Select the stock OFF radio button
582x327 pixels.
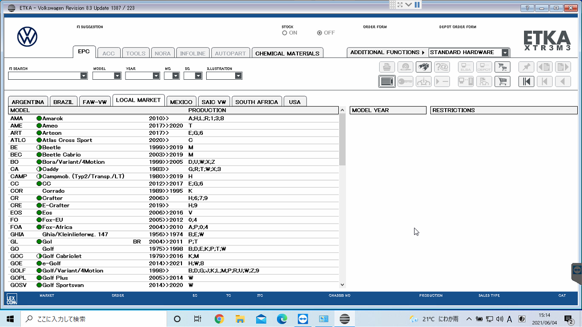pos(320,33)
